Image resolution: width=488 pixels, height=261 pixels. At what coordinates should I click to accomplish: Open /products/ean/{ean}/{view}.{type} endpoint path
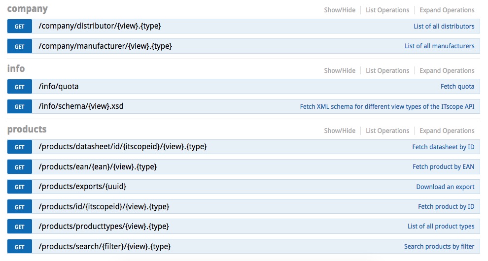98,167
